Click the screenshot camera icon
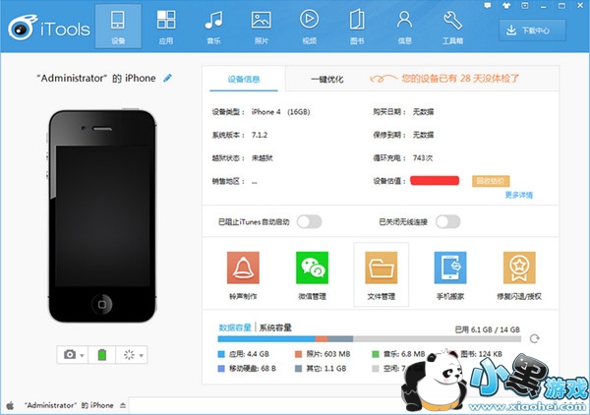The image size is (590, 415). pos(70,354)
